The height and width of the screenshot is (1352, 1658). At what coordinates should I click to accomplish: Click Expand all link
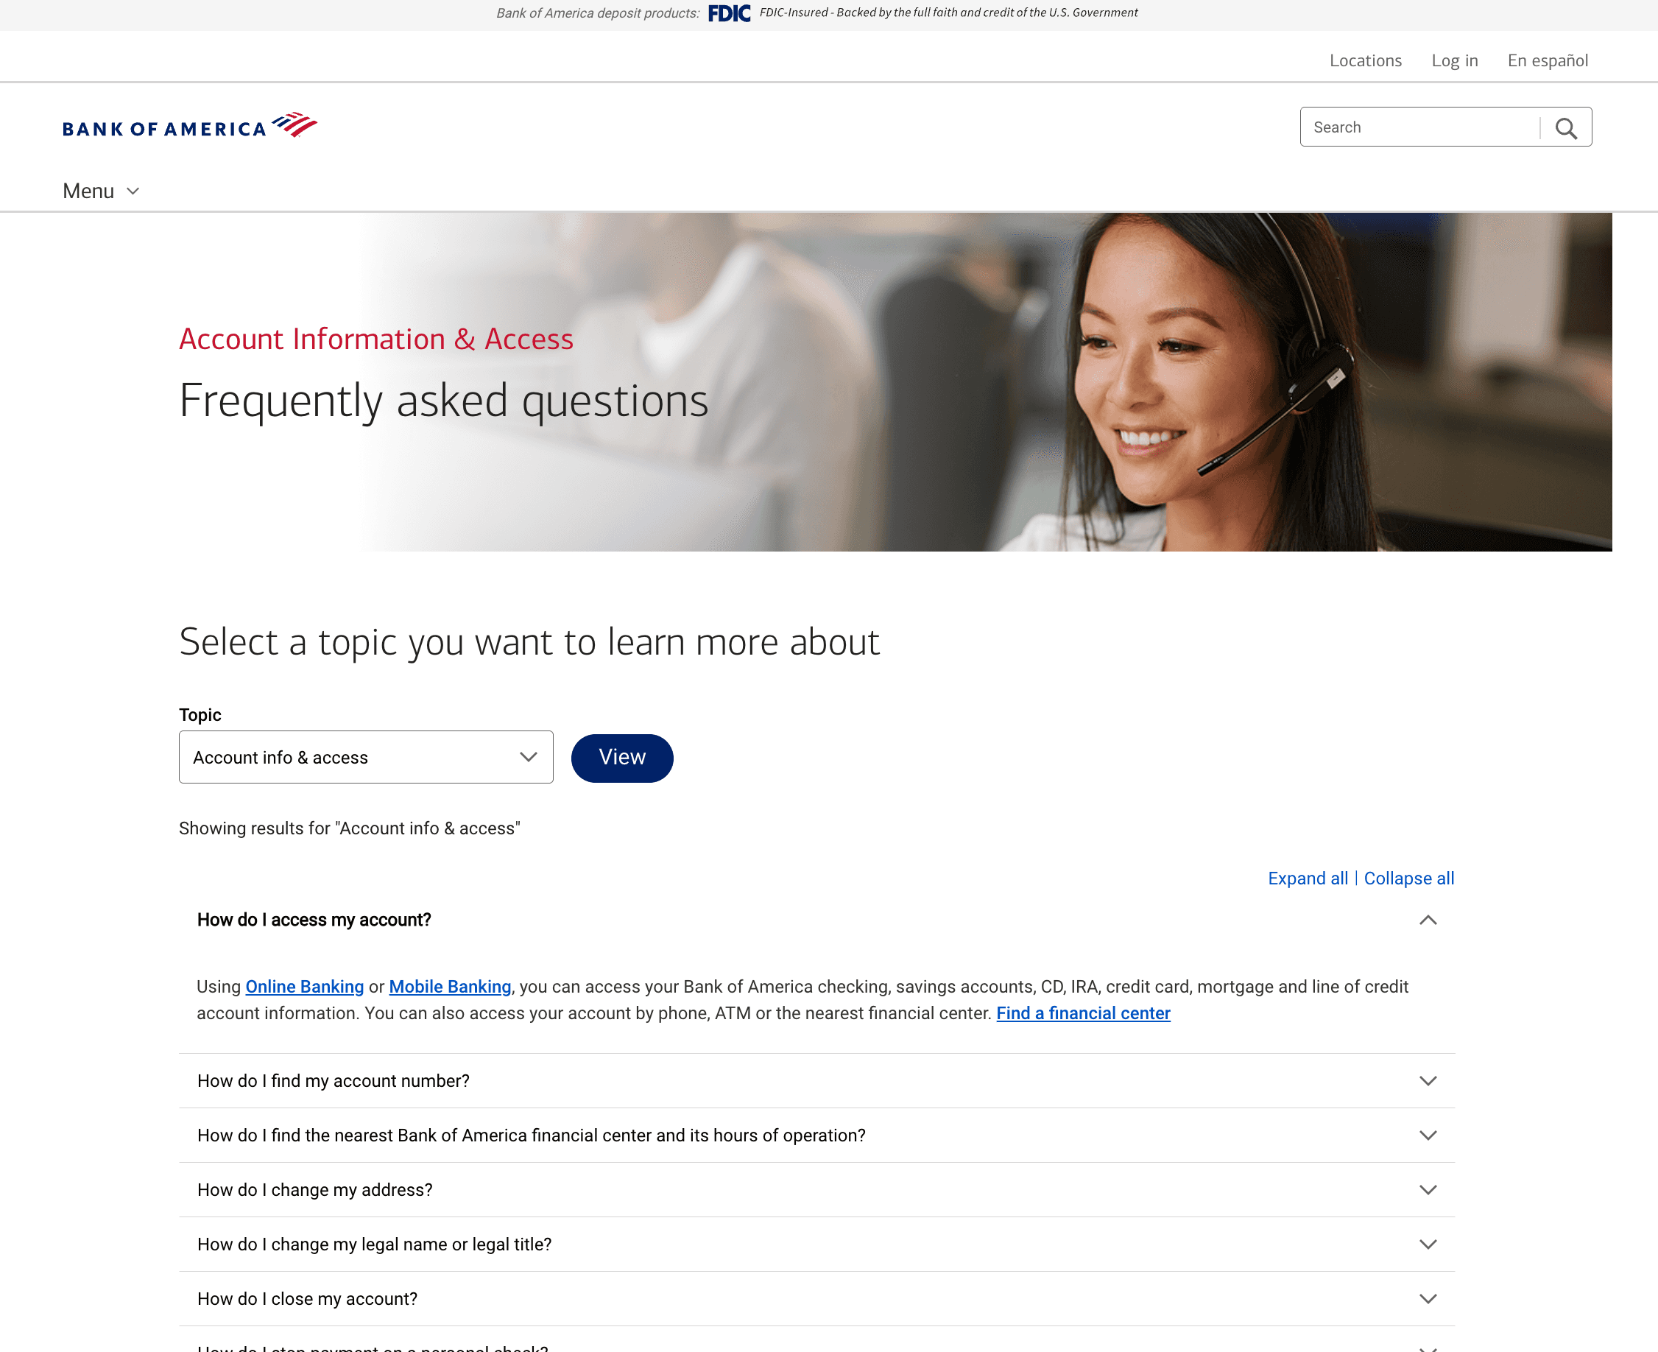tap(1308, 878)
